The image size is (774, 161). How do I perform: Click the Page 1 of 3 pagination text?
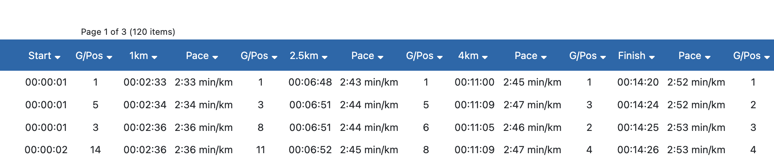(x=128, y=32)
